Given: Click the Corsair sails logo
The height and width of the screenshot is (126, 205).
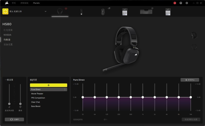Looking at the screenshot, I should click(x=7, y=3).
